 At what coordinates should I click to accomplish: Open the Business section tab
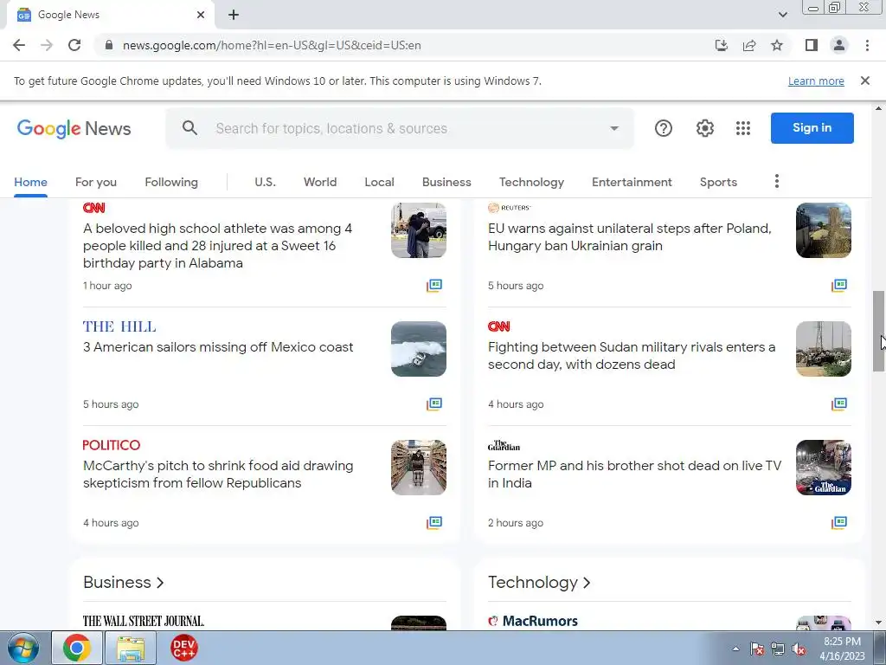coord(446,182)
